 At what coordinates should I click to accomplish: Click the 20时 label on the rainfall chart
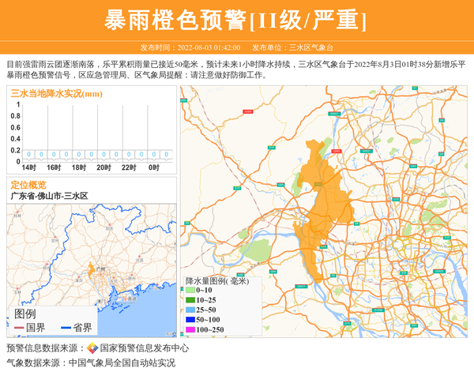(103, 167)
